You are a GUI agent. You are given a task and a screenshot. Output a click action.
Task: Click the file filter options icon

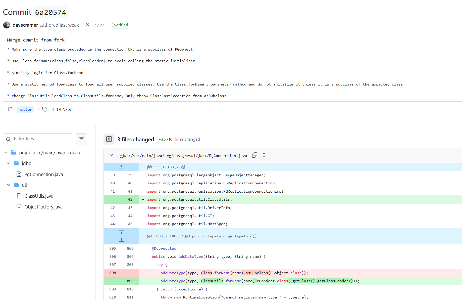[81, 139]
